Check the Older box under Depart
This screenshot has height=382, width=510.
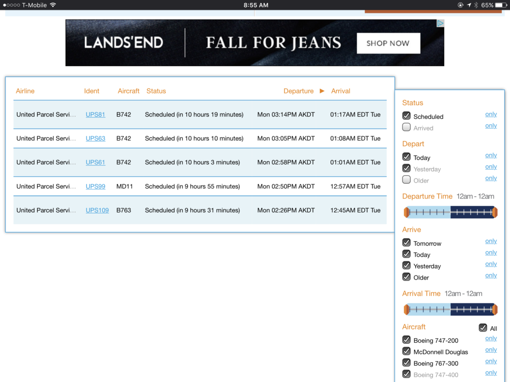click(406, 180)
